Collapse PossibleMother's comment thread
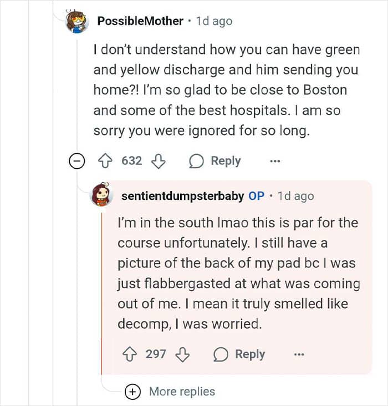Viewport: 388px width, 406px height. [x=76, y=161]
